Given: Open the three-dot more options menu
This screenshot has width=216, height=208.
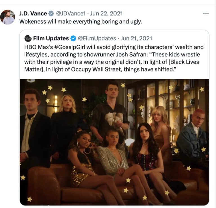Looking at the screenshot, I should 206,14.
